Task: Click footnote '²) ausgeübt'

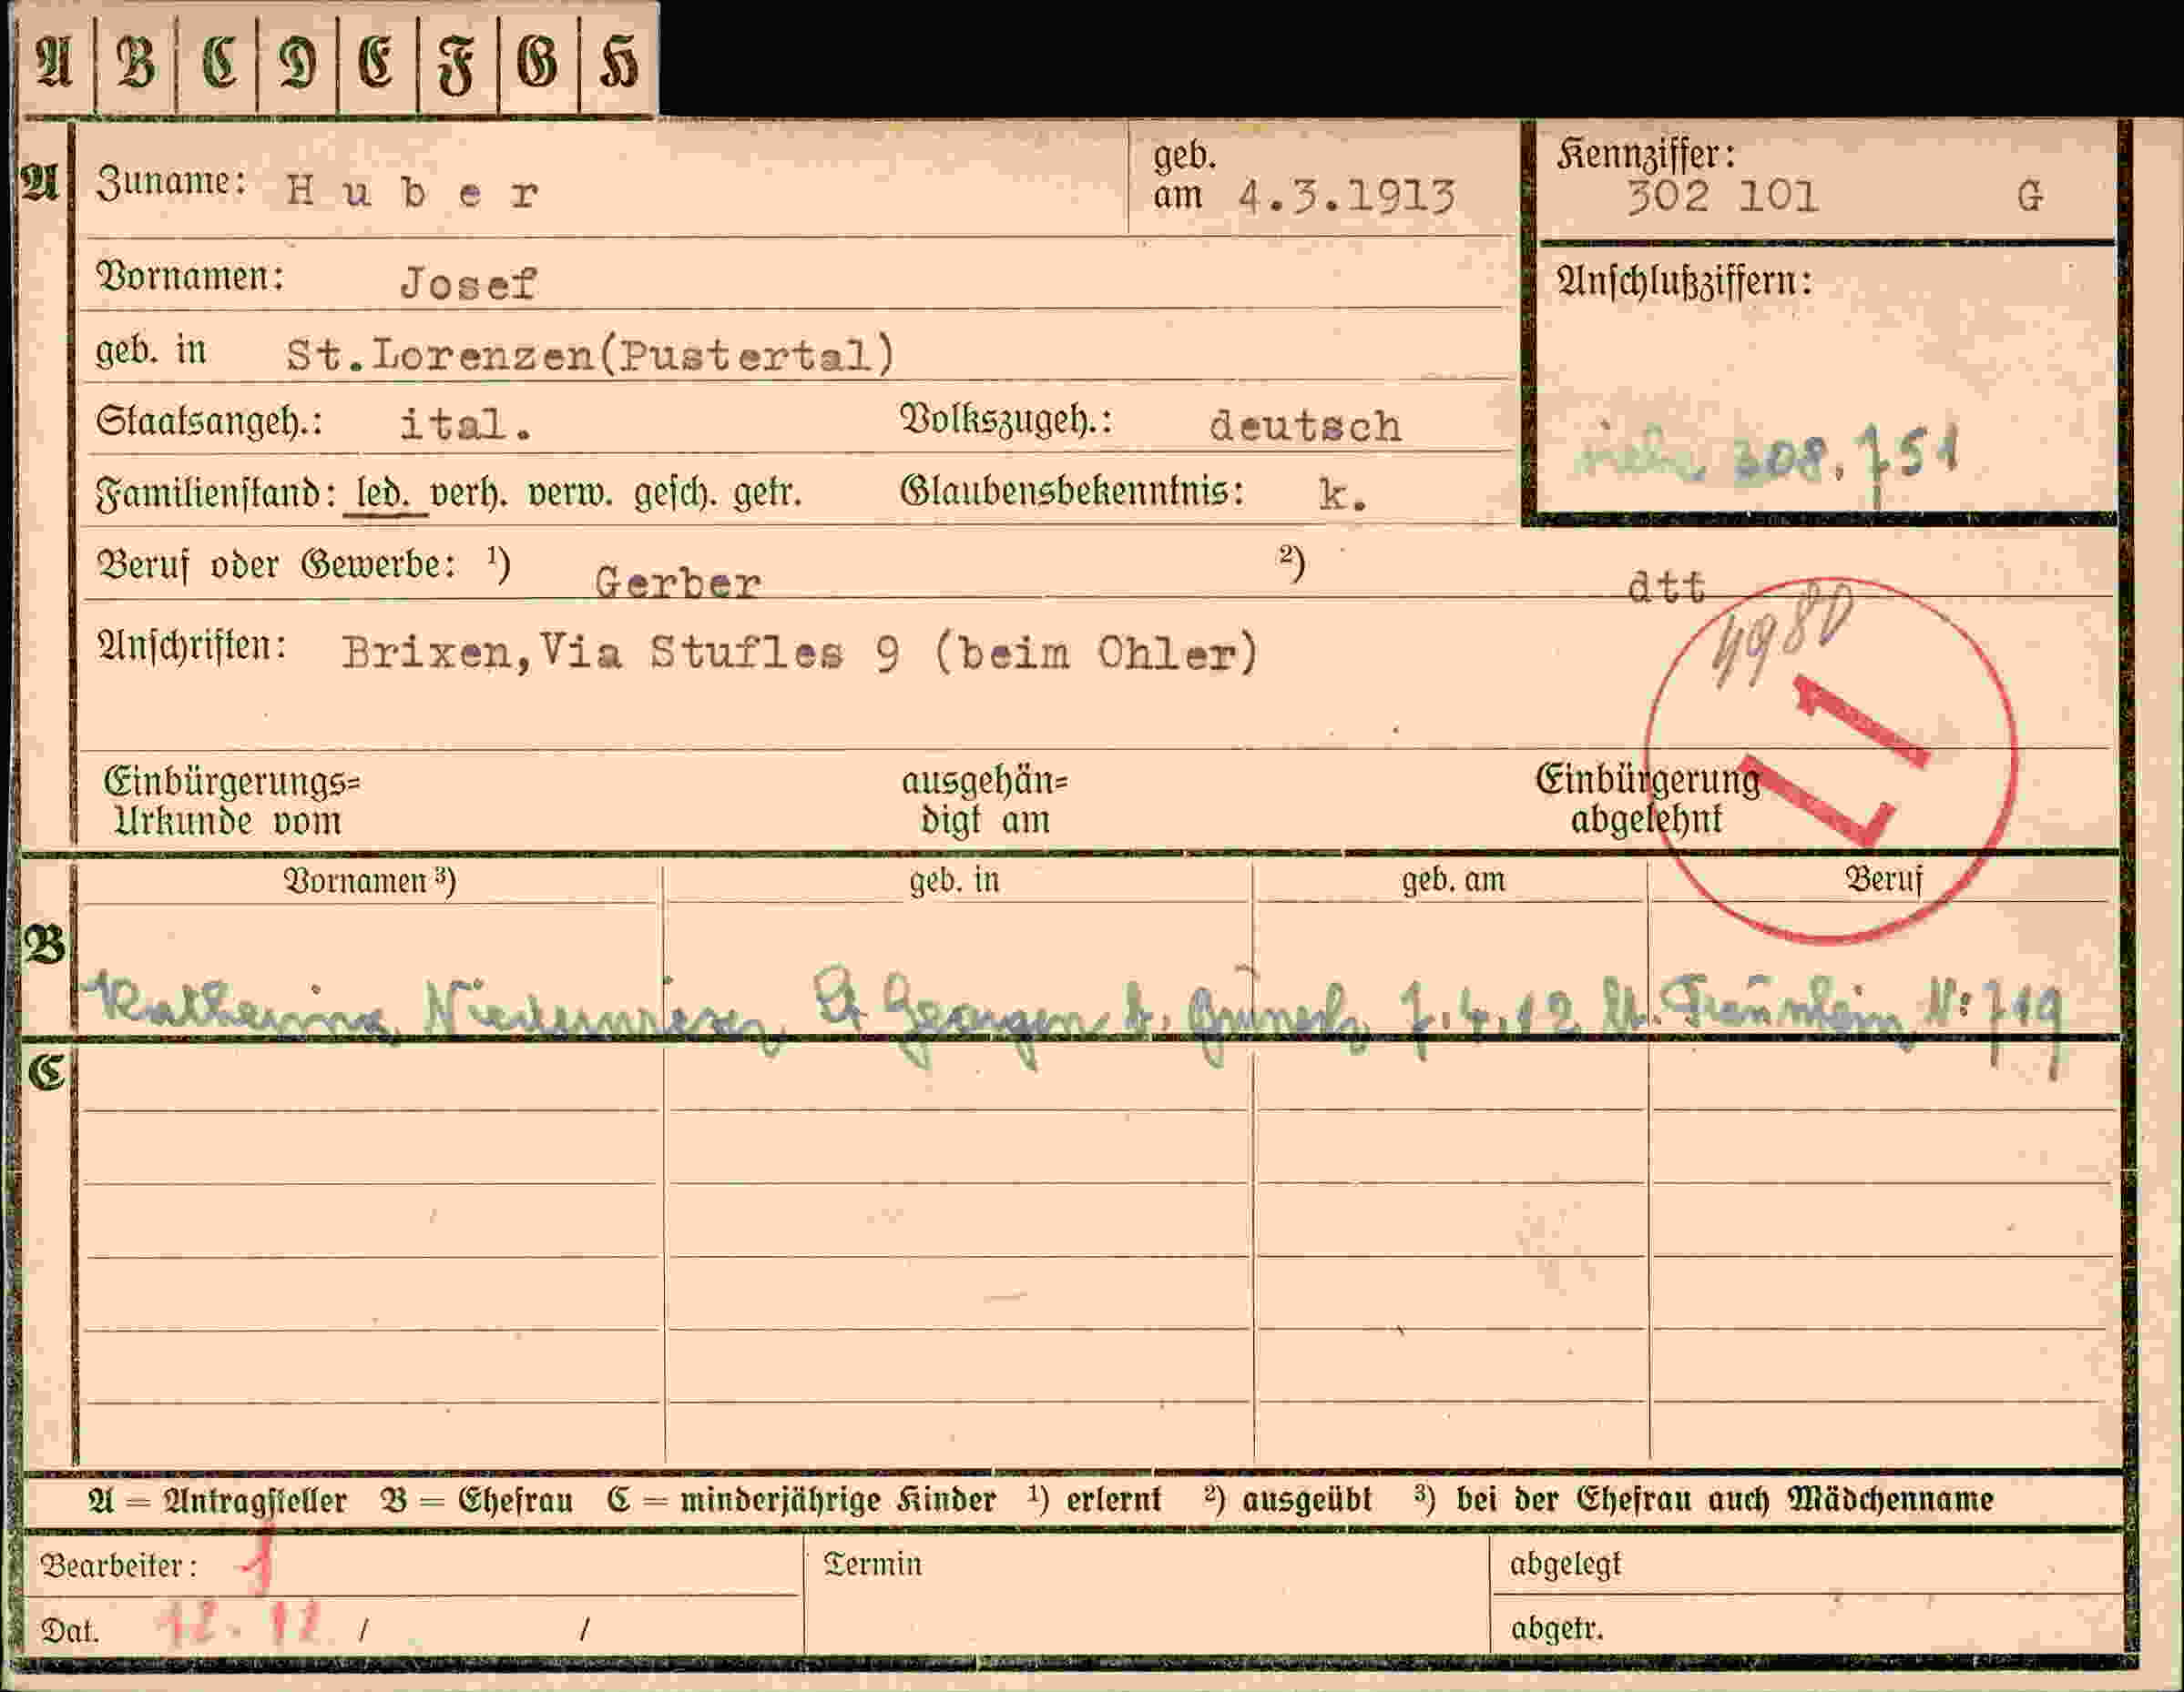Action: pyautogui.click(x=1288, y=1499)
